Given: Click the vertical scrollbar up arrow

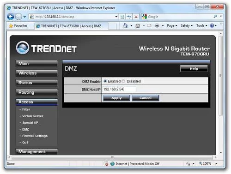Looking at the screenshot, I should click(x=221, y=33).
